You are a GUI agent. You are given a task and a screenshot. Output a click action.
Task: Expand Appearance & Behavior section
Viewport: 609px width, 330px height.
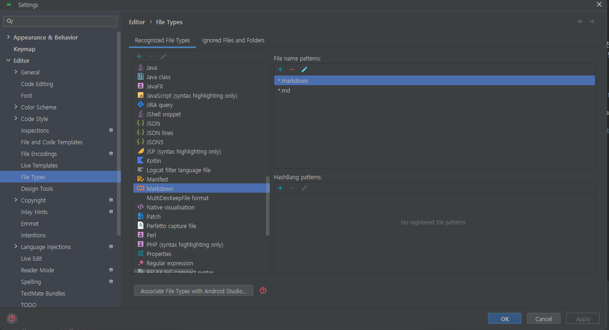(8, 37)
